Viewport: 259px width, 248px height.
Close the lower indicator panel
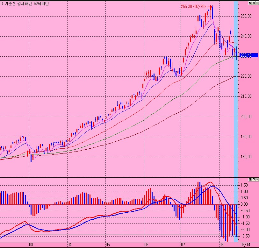[257, 180]
